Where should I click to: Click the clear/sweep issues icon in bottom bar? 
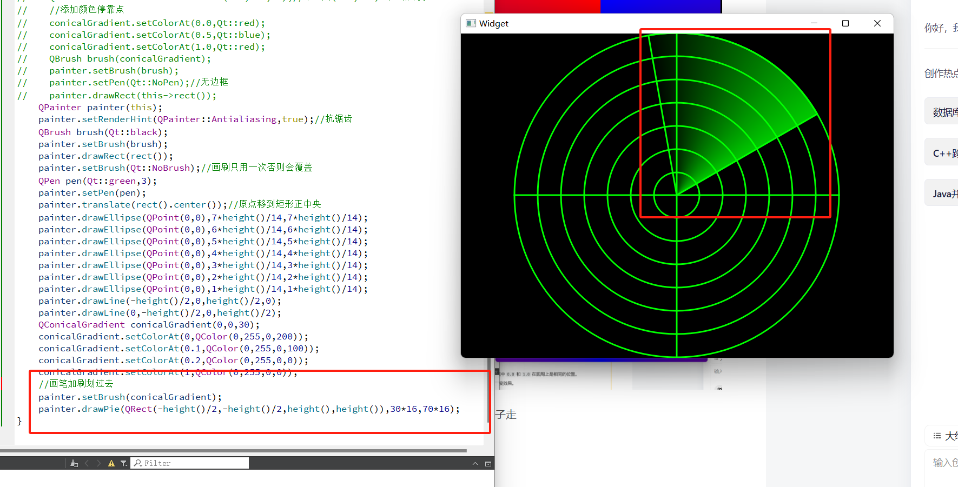(x=74, y=463)
